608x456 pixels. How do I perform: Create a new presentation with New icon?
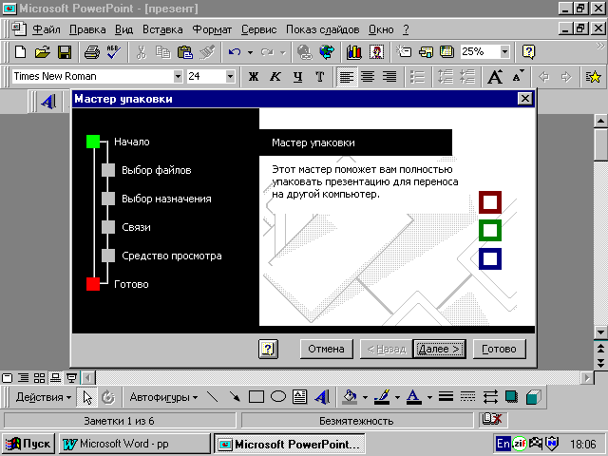(20, 51)
